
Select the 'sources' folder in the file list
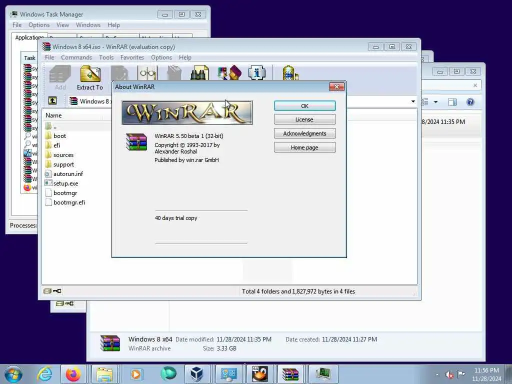tap(63, 155)
